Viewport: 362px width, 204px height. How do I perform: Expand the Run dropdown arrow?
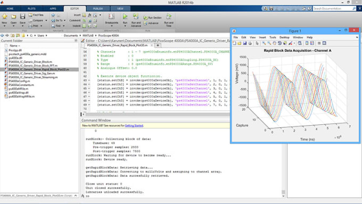point(125,26)
